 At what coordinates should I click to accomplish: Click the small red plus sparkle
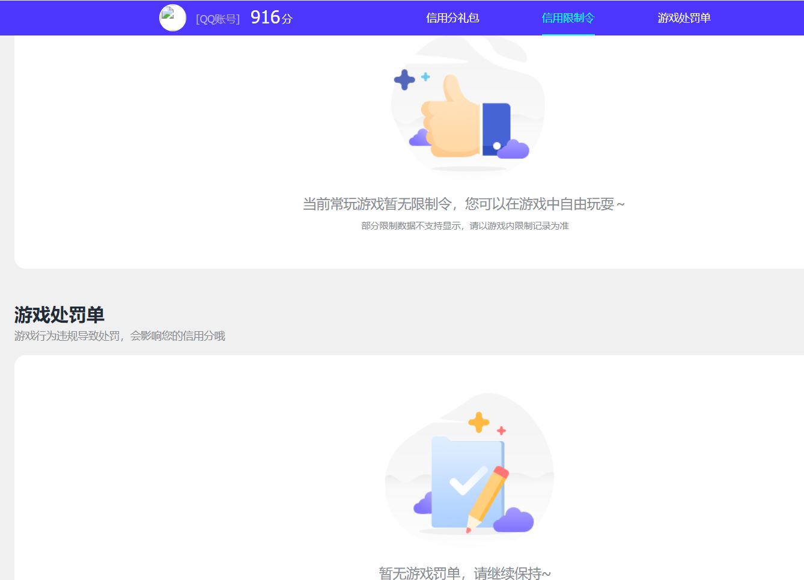pyautogui.click(x=501, y=430)
